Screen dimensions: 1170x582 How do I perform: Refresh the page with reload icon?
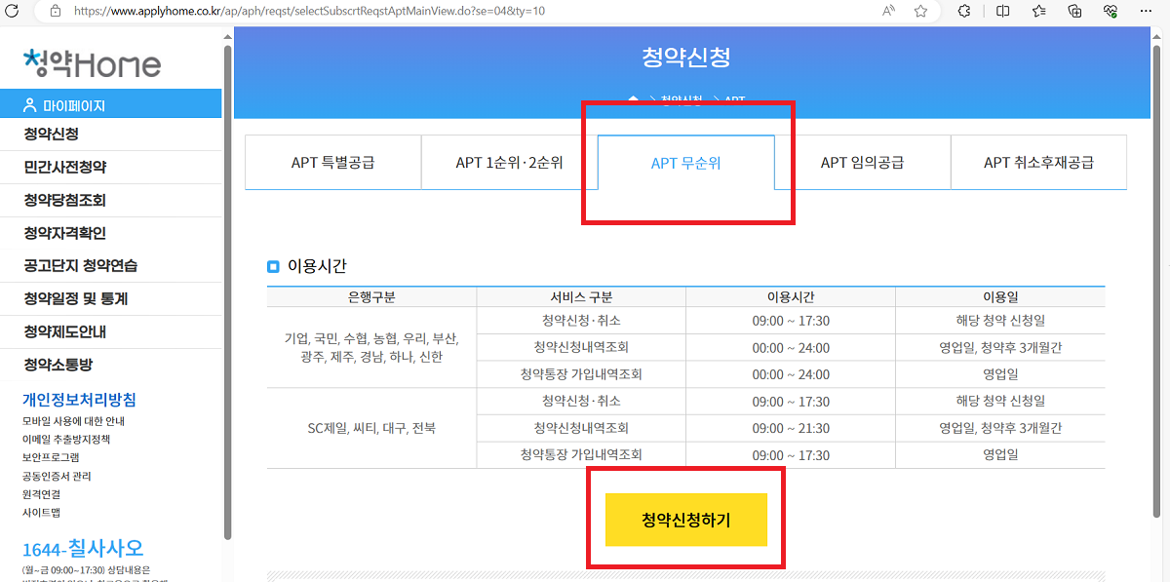(x=14, y=12)
